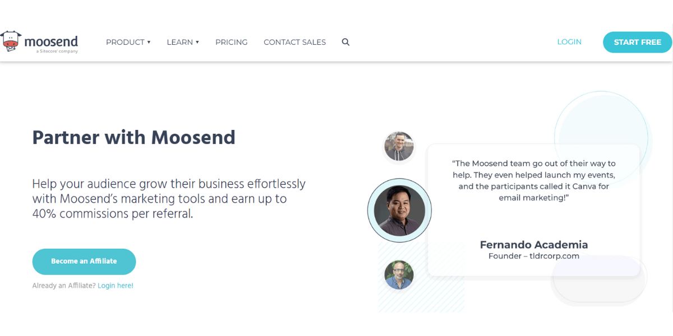Click the search icon in the navigation bar
The width and height of the screenshot is (673, 336).
tap(345, 42)
